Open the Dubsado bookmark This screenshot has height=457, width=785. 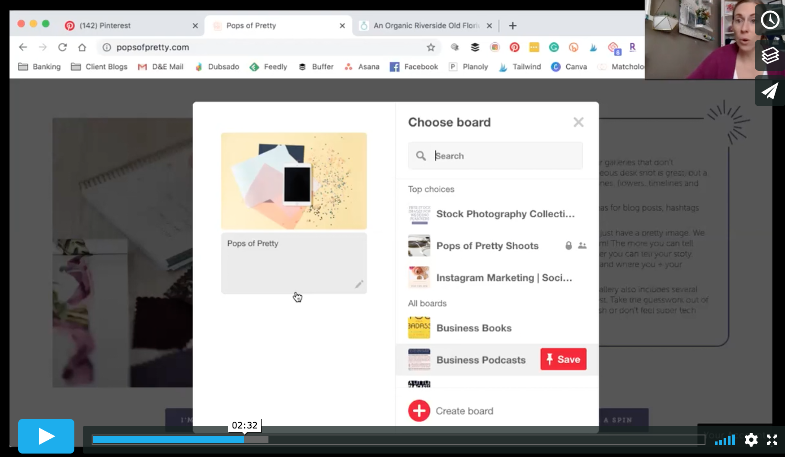[x=217, y=67]
